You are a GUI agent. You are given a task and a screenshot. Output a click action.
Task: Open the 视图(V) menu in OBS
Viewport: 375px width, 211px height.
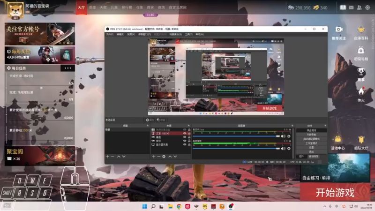pyautogui.click(x=131, y=34)
